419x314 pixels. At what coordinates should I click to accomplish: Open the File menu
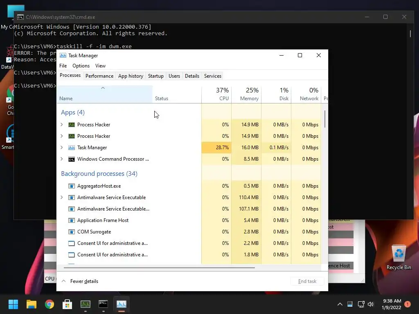pyautogui.click(x=63, y=66)
